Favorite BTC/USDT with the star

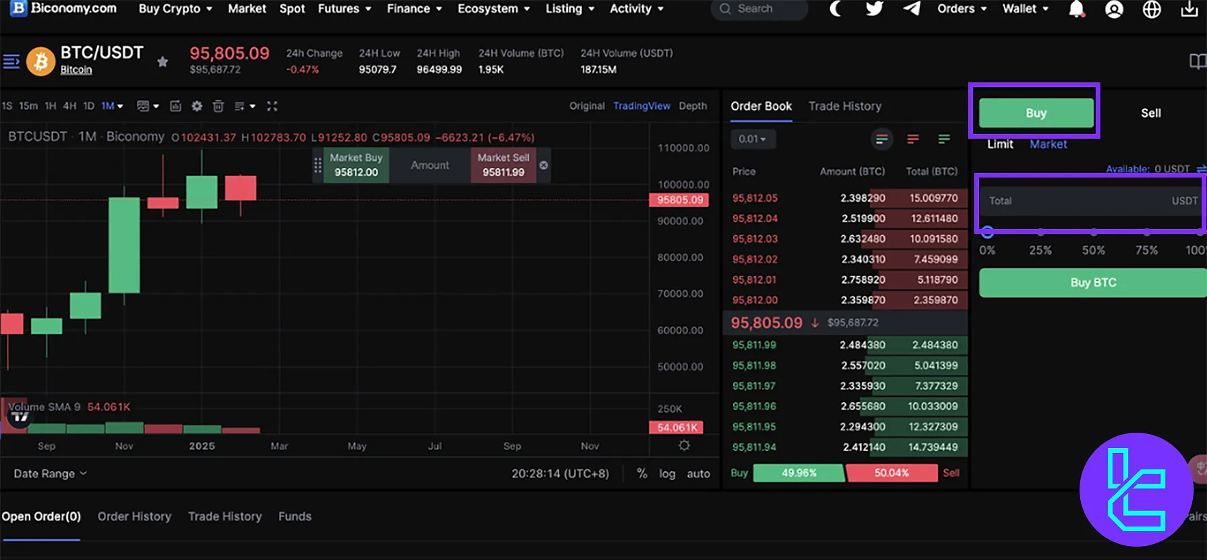pyautogui.click(x=162, y=62)
